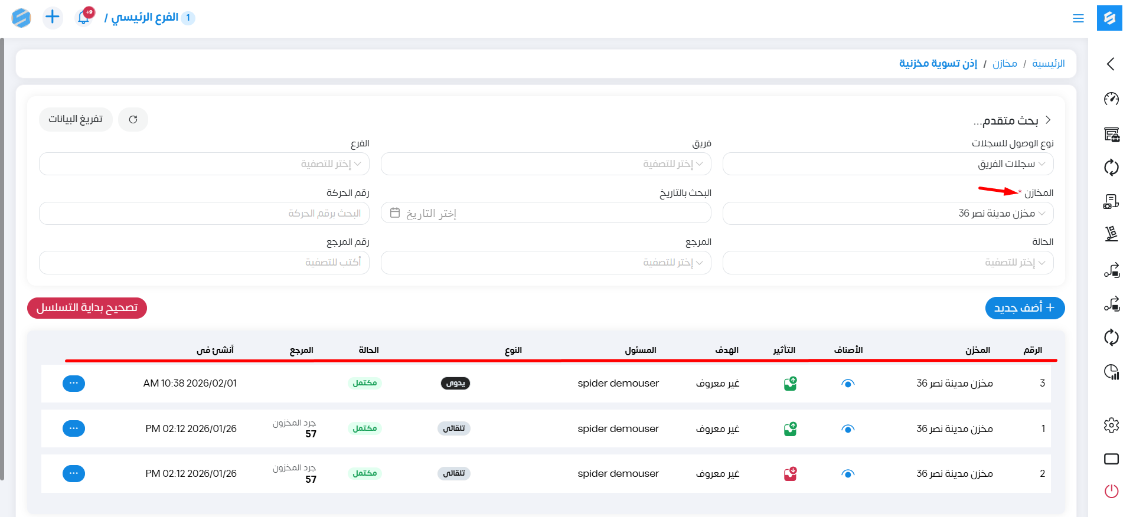Collapse the بحث متقدم advanced search section
The height and width of the screenshot is (517, 1133).
click(x=1048, y=120)
